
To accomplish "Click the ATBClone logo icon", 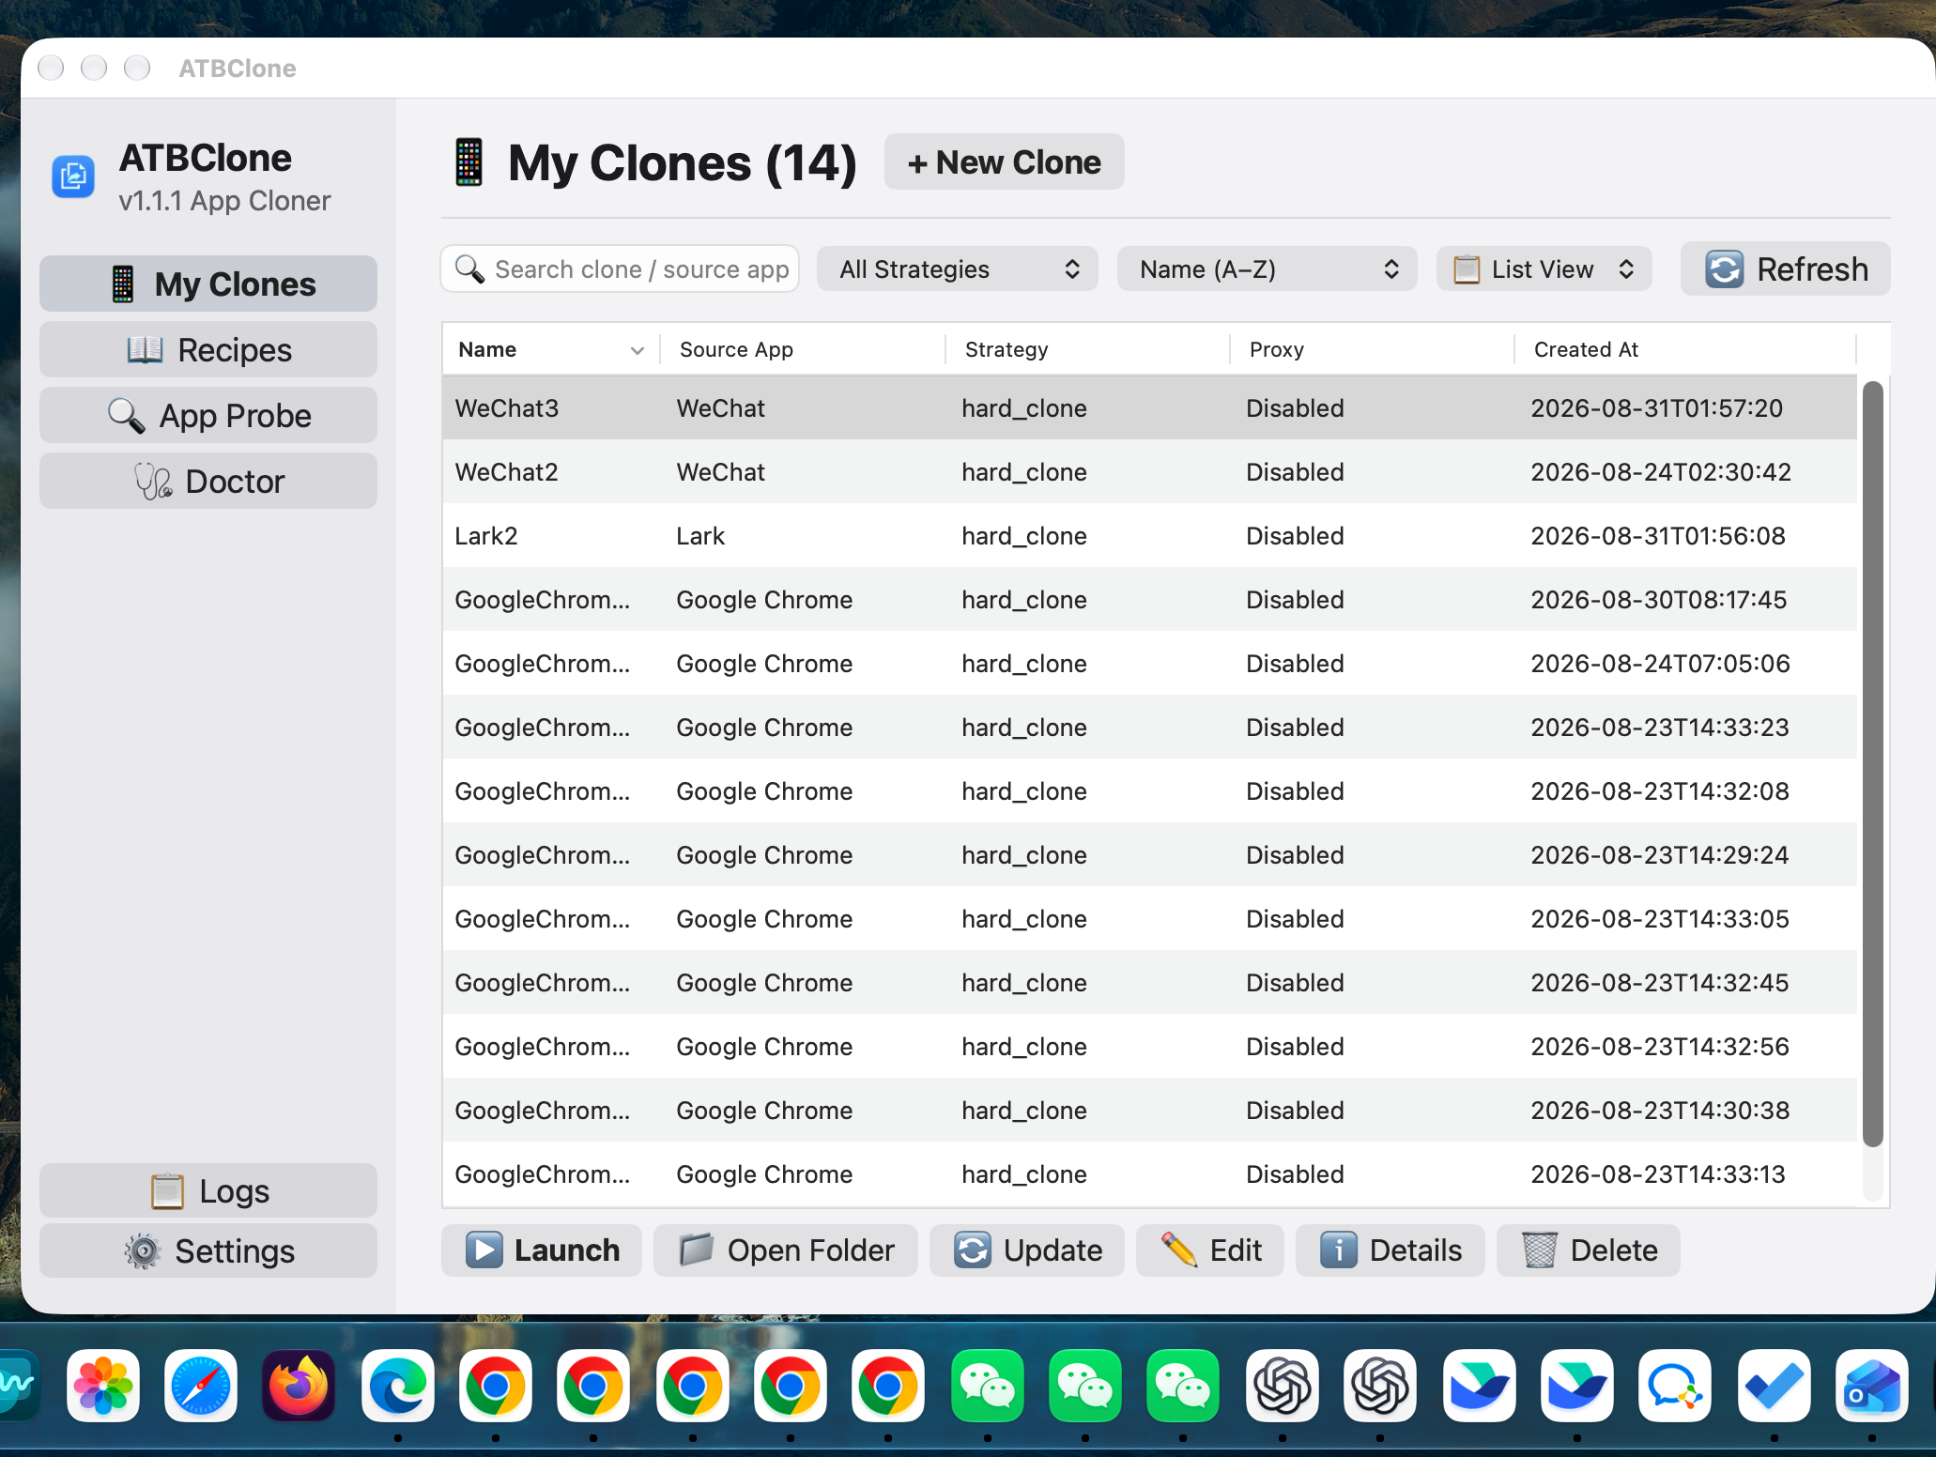I will click(x=73, y=176).
